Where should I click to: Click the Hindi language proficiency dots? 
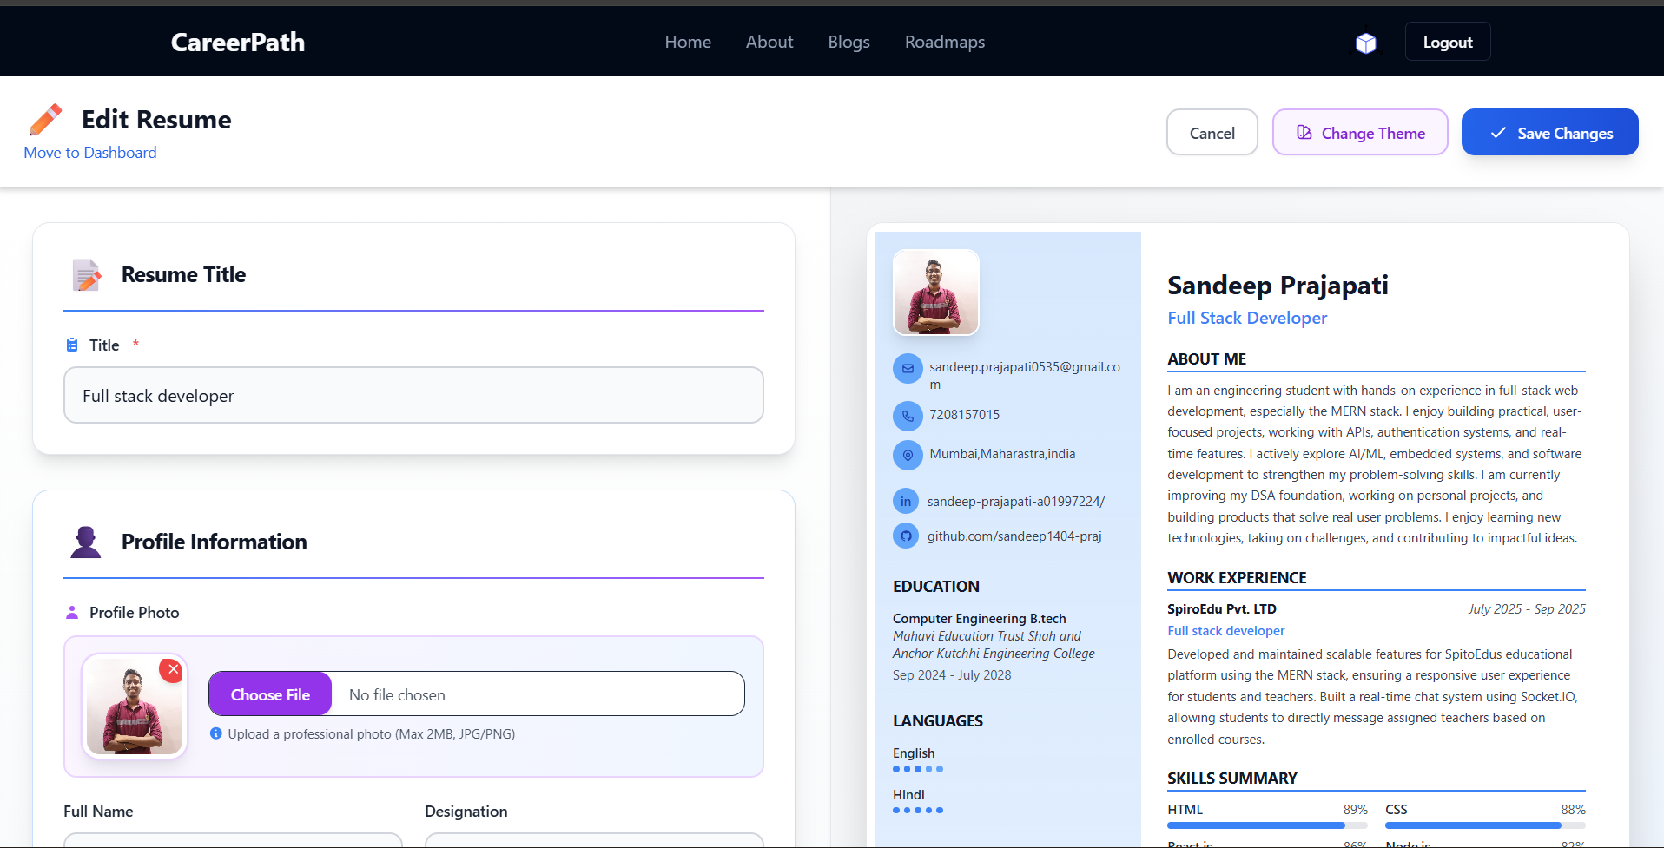(918, 810)
